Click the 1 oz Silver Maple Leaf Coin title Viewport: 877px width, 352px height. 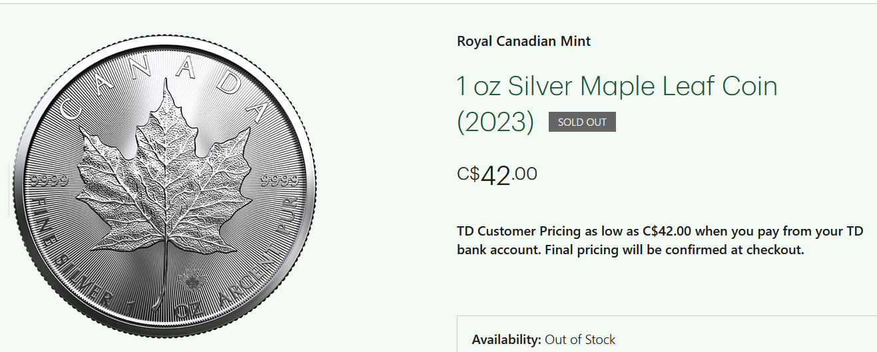(617, 87)
